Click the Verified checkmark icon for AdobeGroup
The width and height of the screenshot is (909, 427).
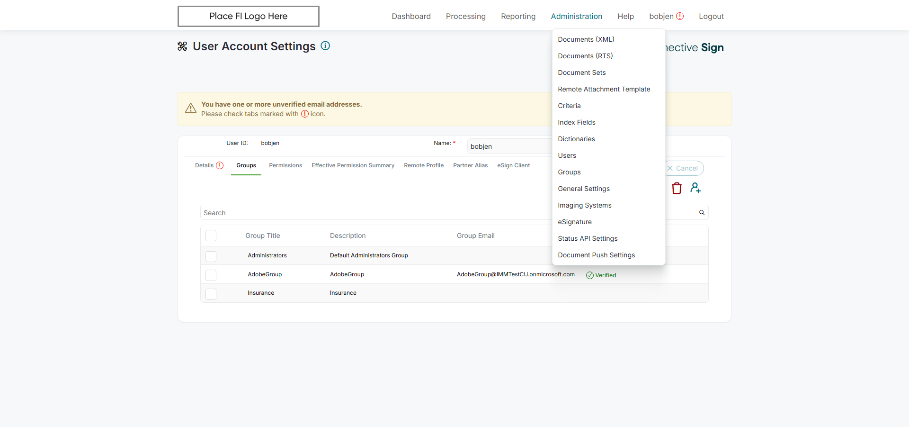pyautogui.click(x=590, y=275)
